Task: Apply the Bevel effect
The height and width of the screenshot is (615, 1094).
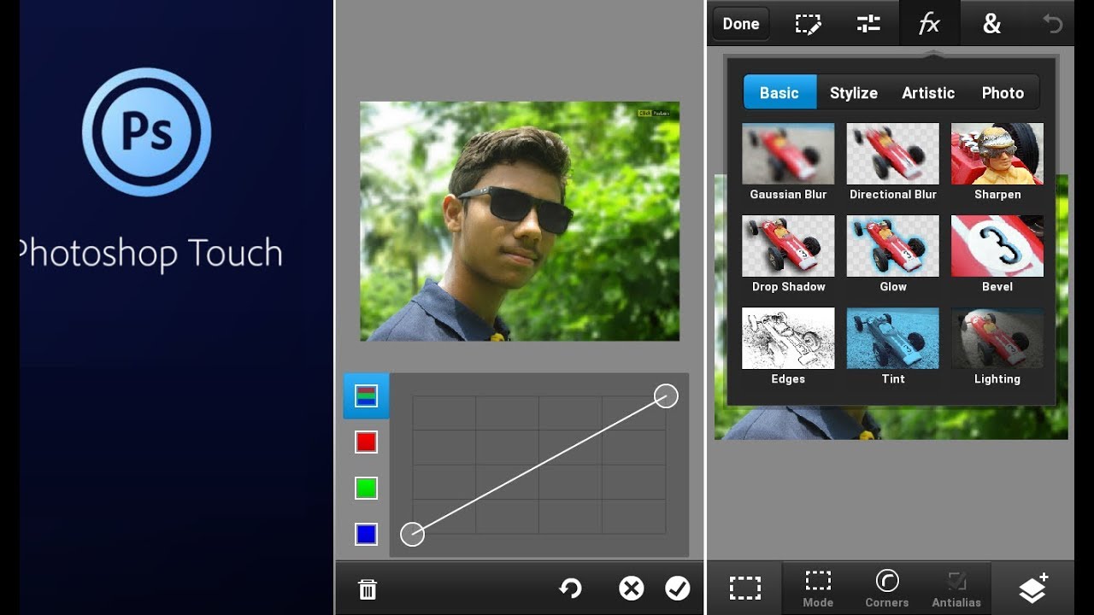Action: pos(997,255)
